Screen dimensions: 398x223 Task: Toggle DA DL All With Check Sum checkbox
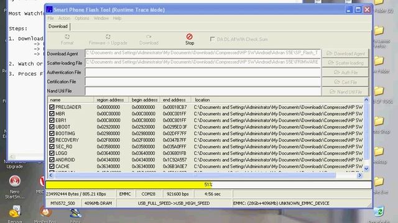point(213,39)
